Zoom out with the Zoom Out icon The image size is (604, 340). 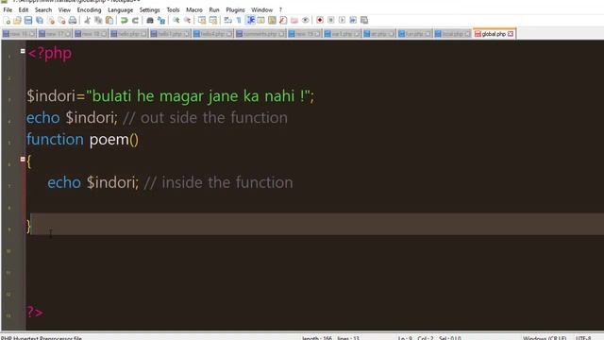(187, 21)
